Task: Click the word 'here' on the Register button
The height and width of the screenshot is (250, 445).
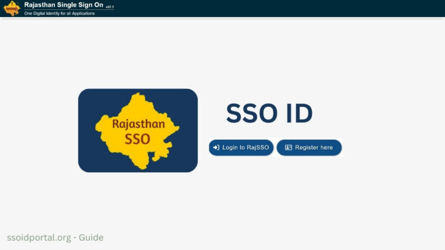Action: pos(326,148)
